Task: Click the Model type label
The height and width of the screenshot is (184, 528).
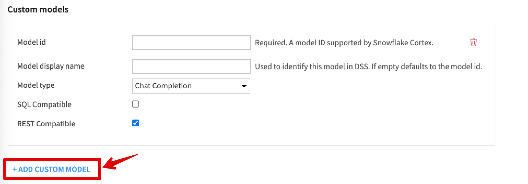Action: click(36, 85)
